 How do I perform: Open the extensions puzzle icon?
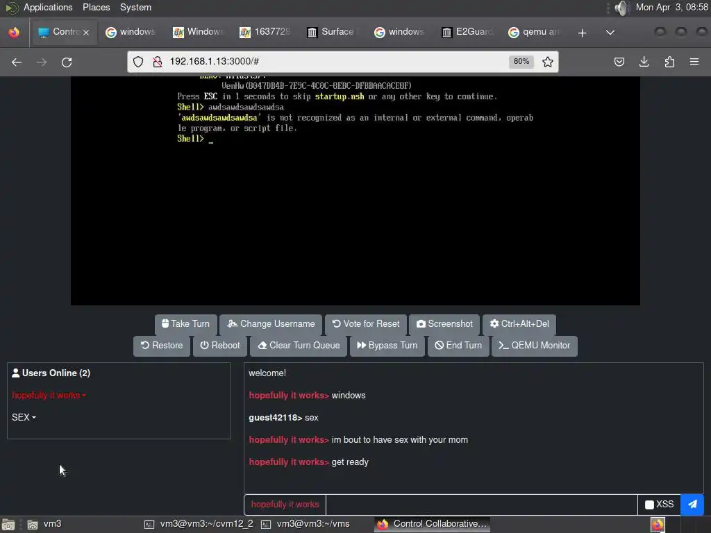click(669, 62)
